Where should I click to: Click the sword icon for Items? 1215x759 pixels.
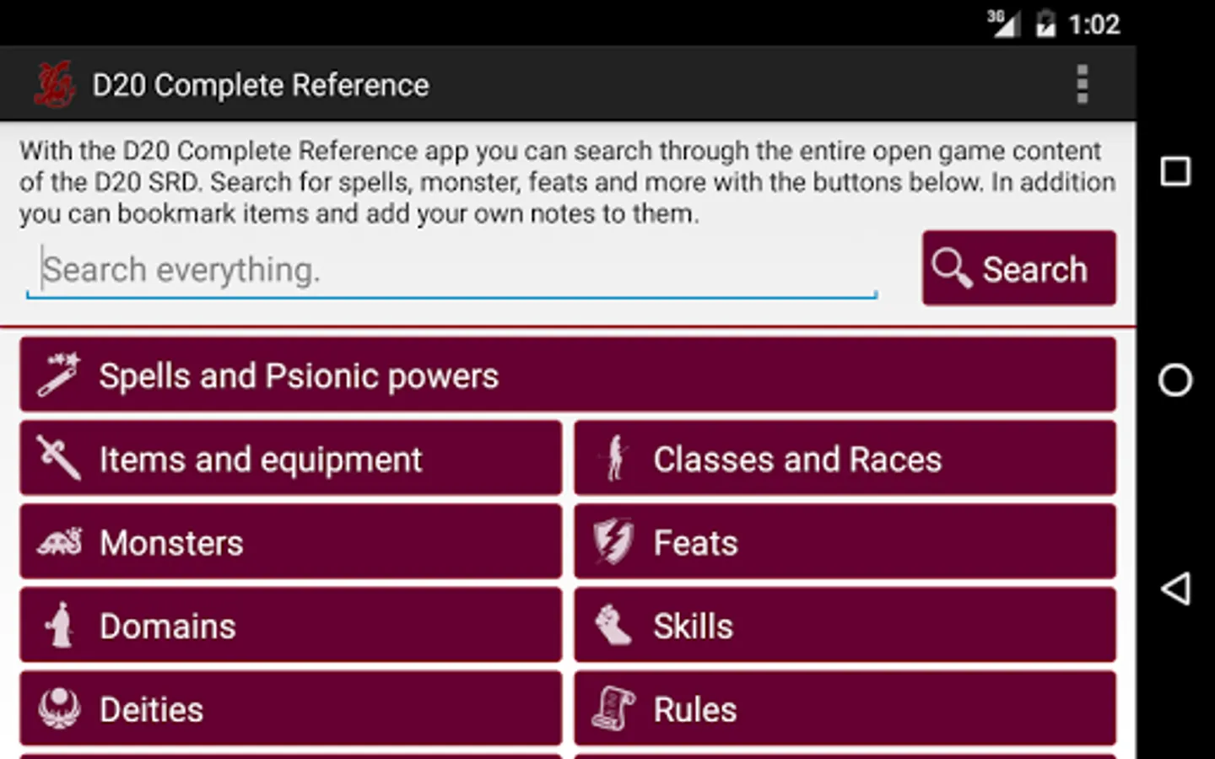[x=59, y=458]
